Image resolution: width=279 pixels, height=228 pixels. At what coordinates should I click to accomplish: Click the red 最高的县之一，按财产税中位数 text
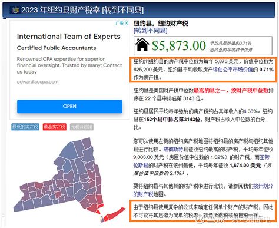tap(231, 91)
